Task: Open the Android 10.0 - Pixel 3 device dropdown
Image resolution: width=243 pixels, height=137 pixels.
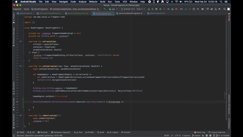Action: [x=133, y=9]
